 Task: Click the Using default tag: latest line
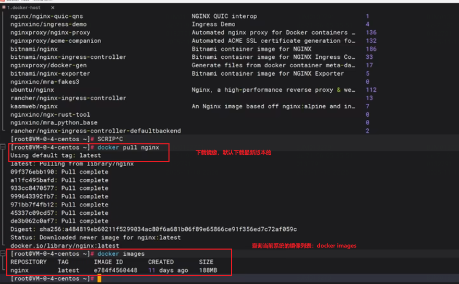(x=56, y=155)
